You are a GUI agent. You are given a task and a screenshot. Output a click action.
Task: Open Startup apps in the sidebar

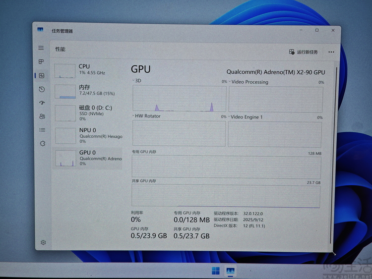coord(42,103)
